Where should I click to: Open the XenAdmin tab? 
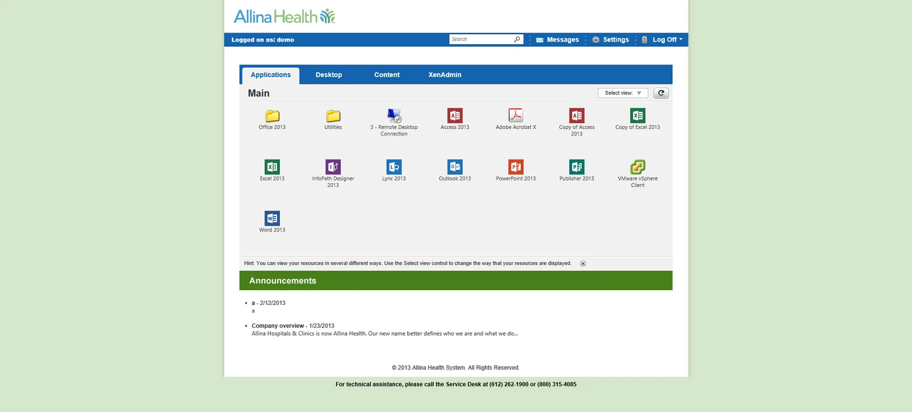pos(445,75)
